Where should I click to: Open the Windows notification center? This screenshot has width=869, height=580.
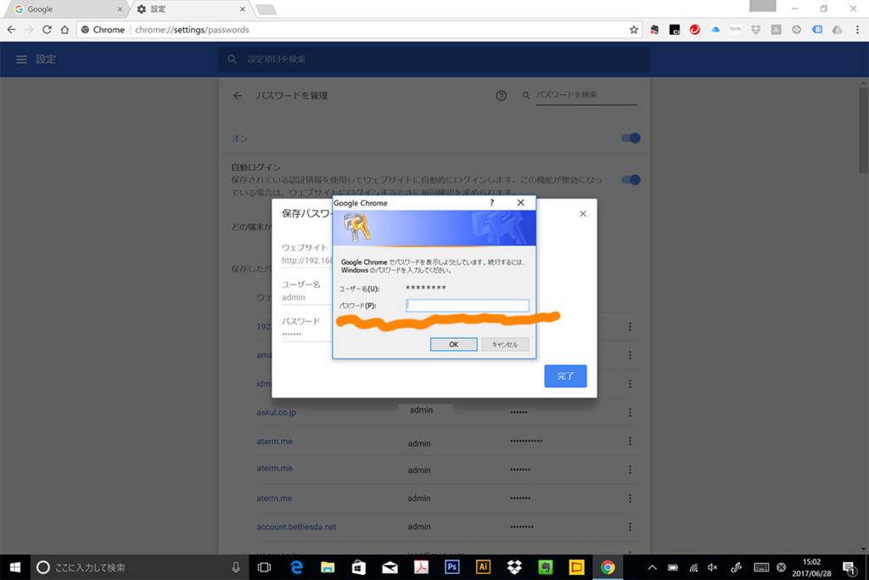point(849,567)
